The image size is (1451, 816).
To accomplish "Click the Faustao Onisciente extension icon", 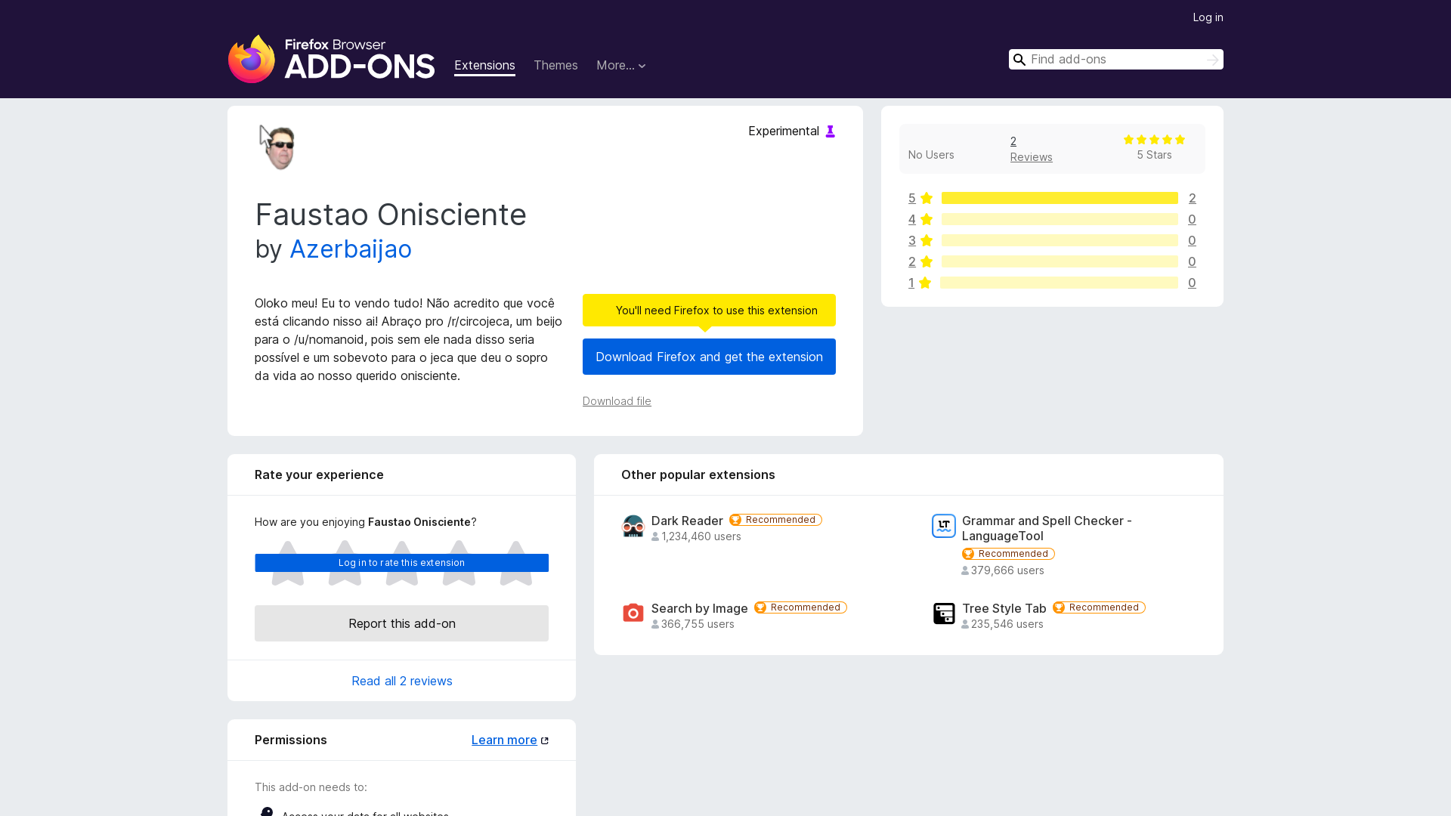I will tap(279, 147).
